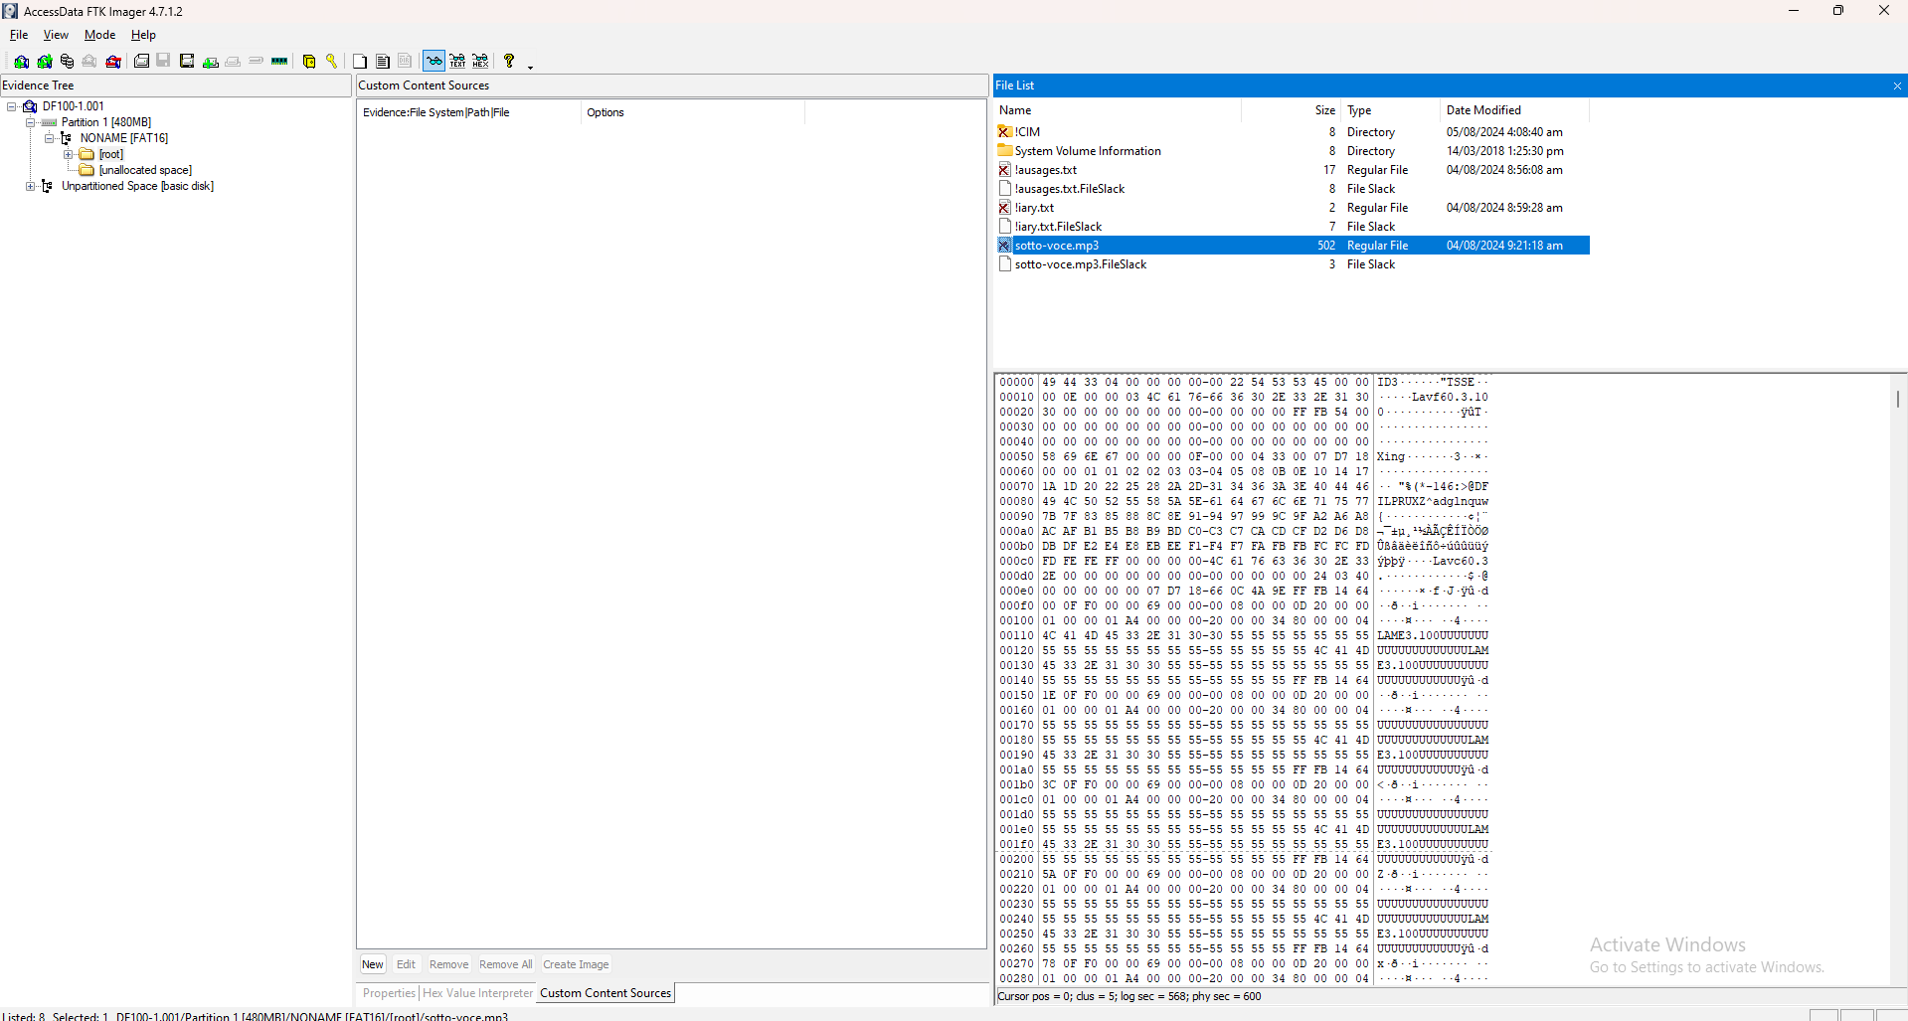
Task: Click the Export Logical Image icon
Action: tap(187, 62)
